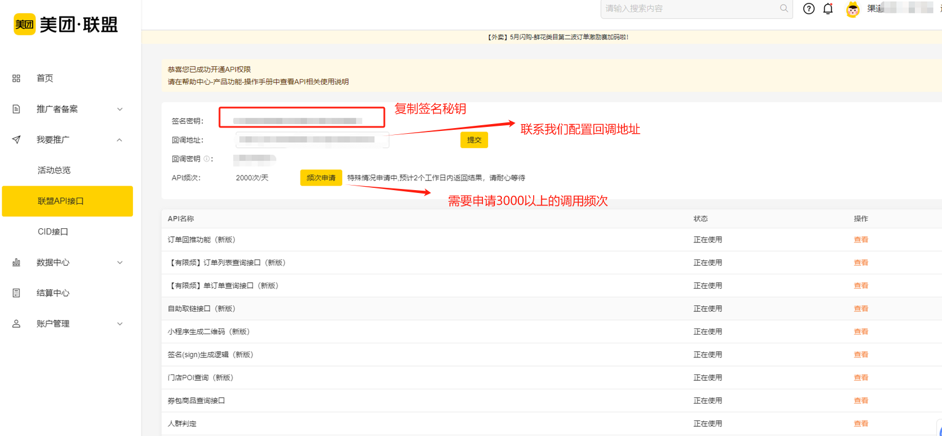Click 查看 for 自助取链接口（新版）

click(860, 309)
